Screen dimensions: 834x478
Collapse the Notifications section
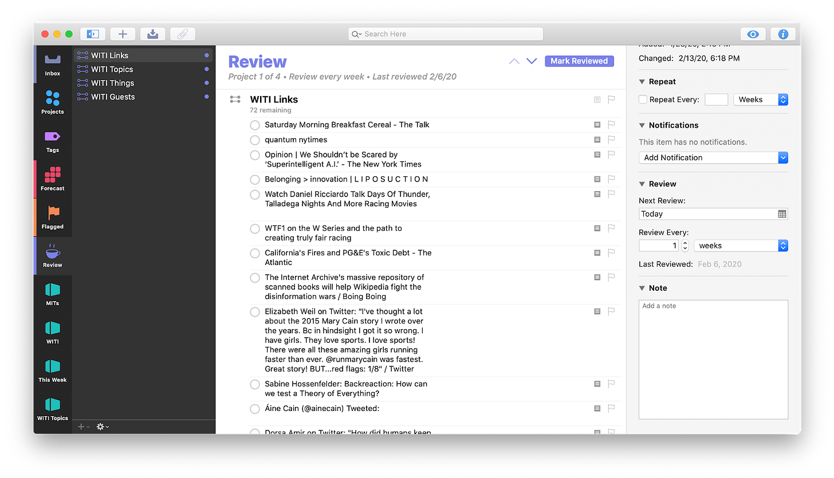pos(642,125)
